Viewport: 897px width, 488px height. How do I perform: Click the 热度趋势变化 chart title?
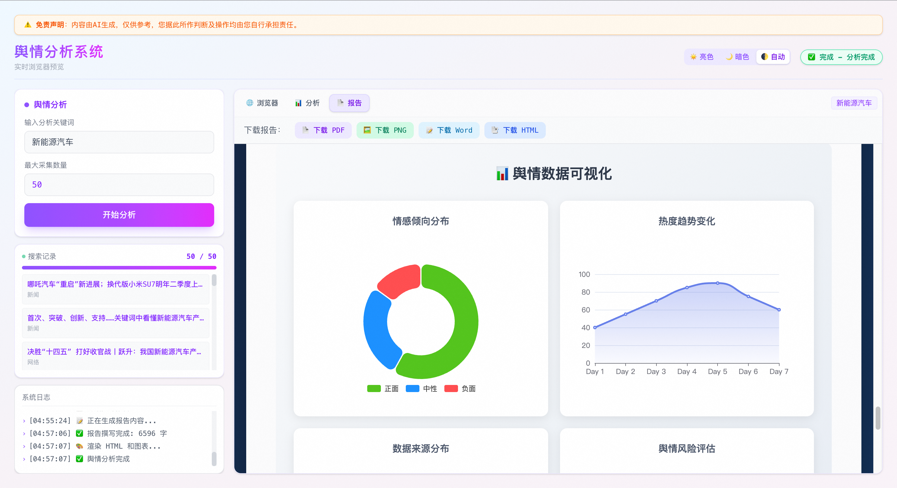pyautogui.click(x=687, y=221)
